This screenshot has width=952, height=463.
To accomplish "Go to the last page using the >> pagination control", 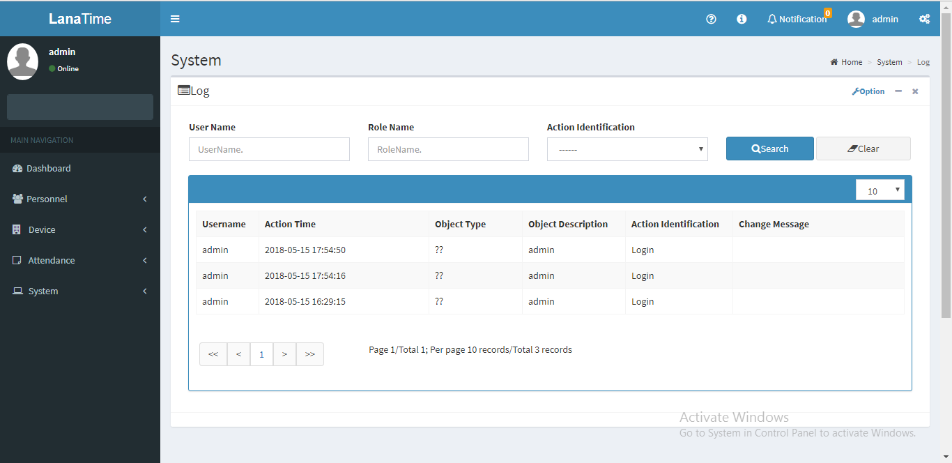I will coord(309,354).
